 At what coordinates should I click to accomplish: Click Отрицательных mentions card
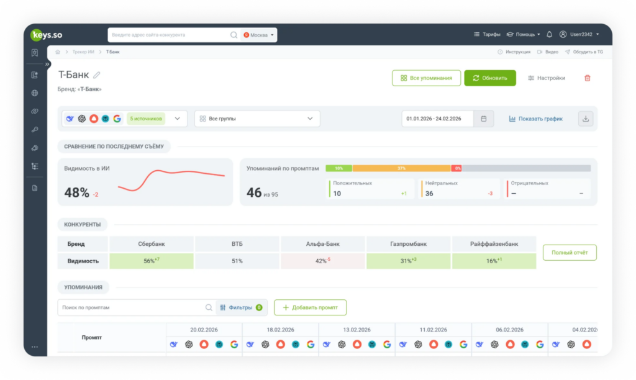click(547, 189)
